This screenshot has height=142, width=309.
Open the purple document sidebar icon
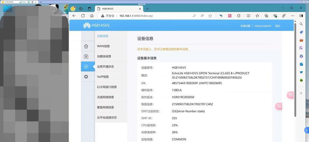[x=301, y=48]
